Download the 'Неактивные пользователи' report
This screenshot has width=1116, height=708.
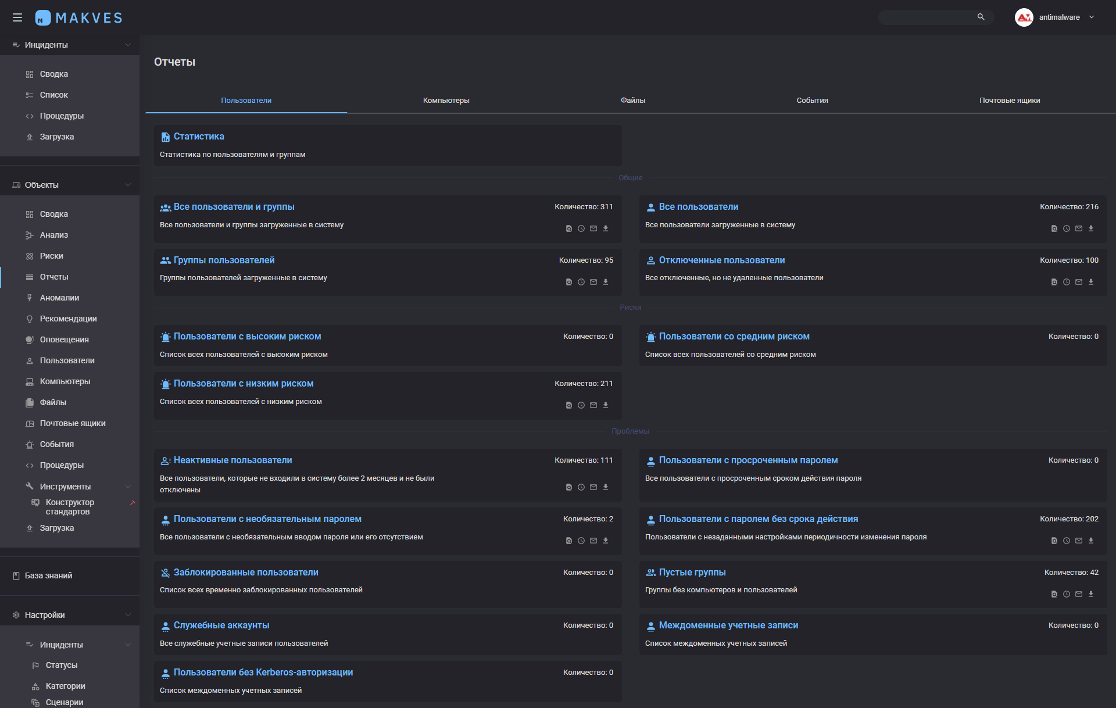pyautogui.click(x=606, y=487)
